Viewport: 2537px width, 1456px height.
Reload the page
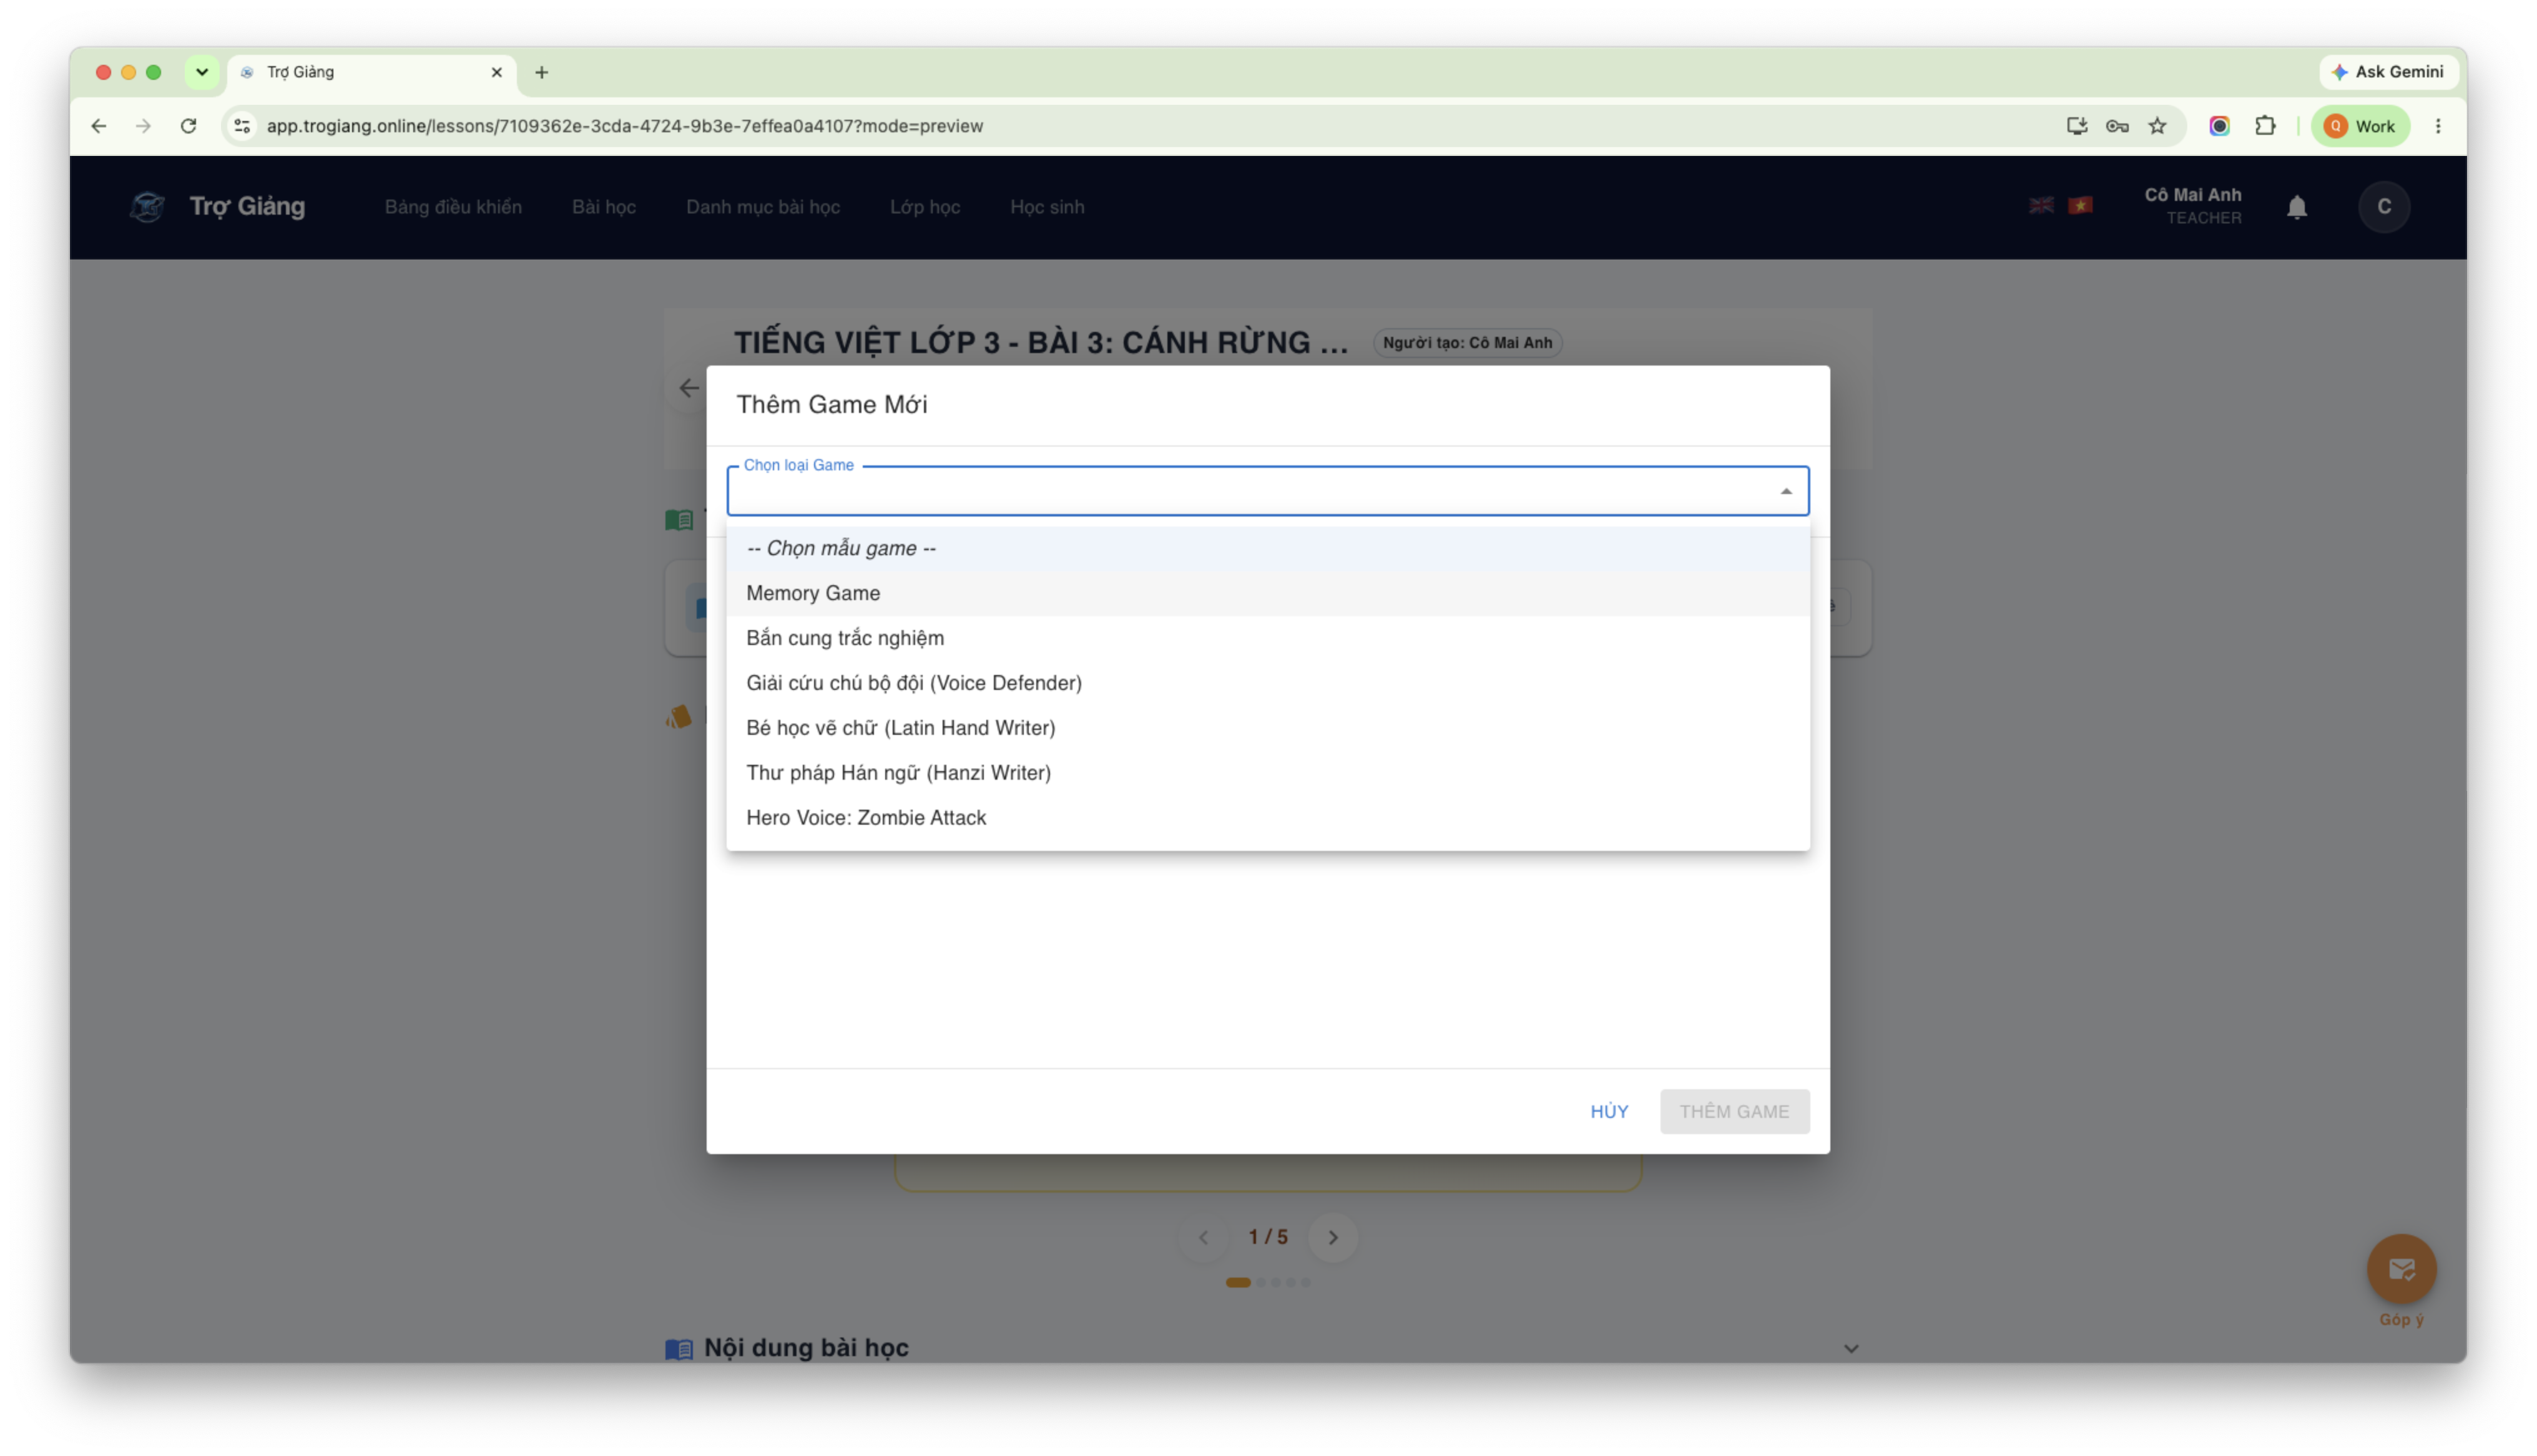point(188,126)
